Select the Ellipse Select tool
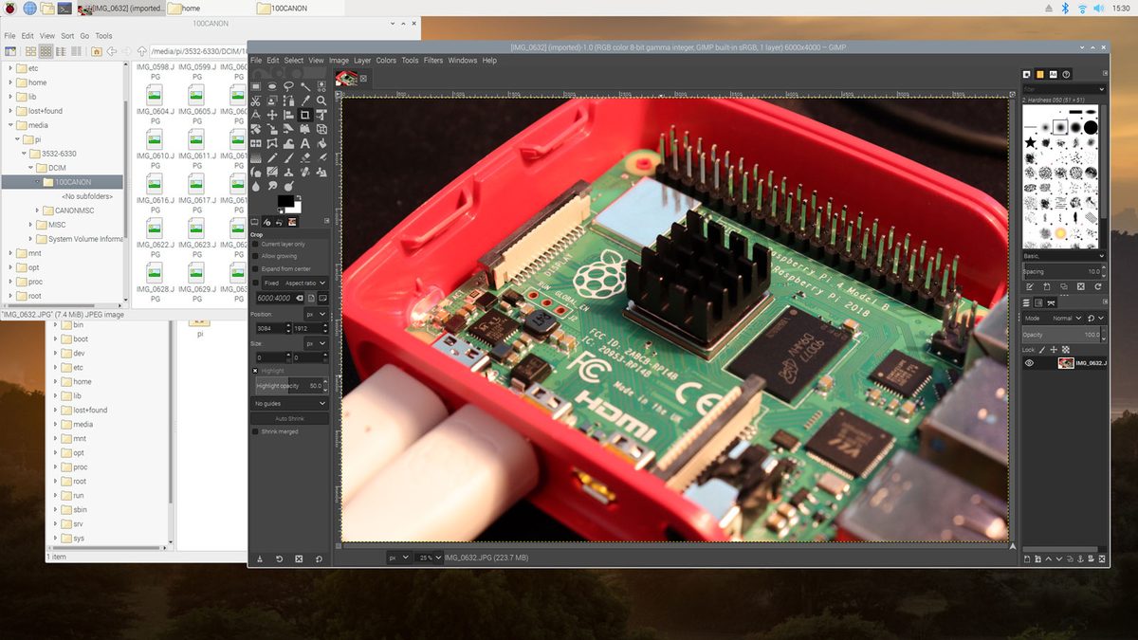Screen dimensions: 1138x640 coord(272,86)
